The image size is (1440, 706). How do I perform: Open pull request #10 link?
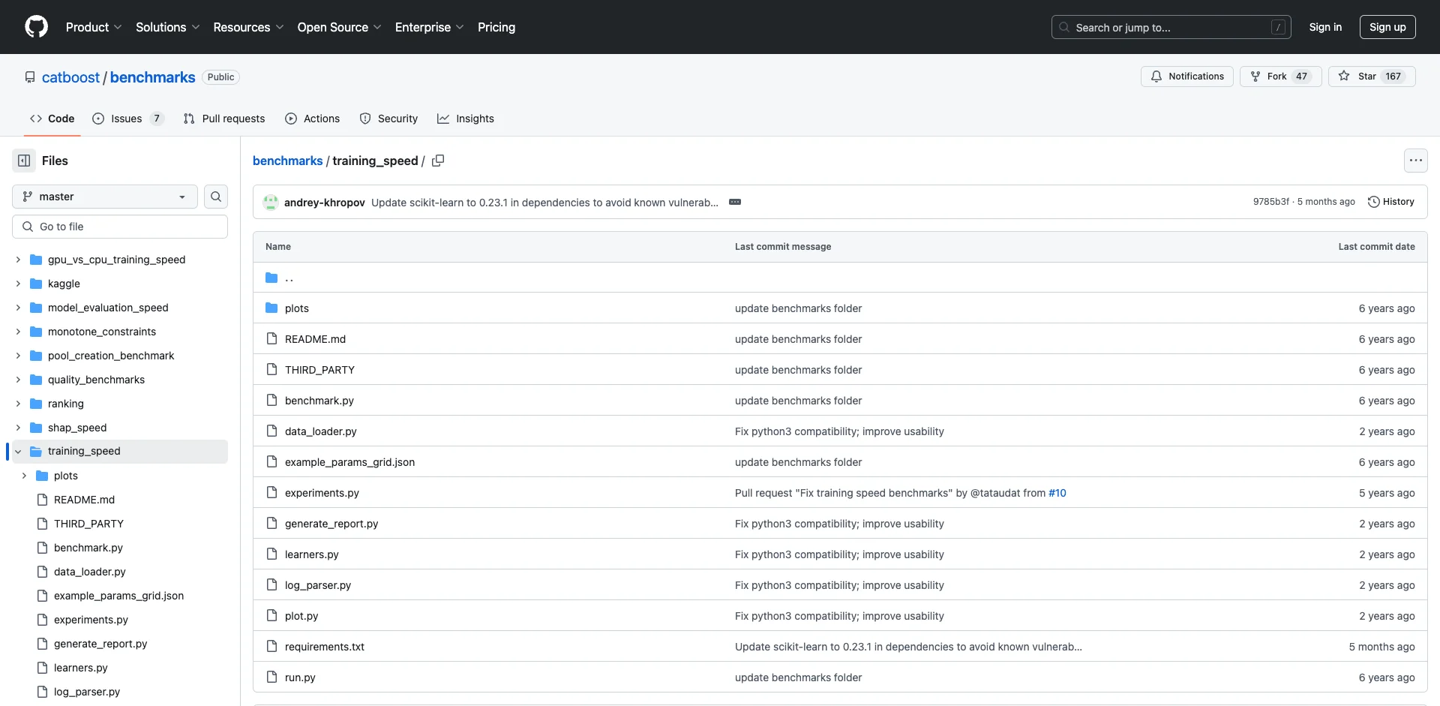1057,493
